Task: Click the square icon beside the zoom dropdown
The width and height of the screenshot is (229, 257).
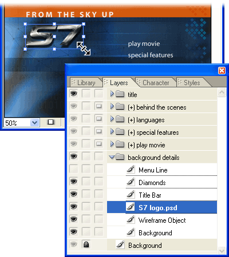Action: (51, 122)
